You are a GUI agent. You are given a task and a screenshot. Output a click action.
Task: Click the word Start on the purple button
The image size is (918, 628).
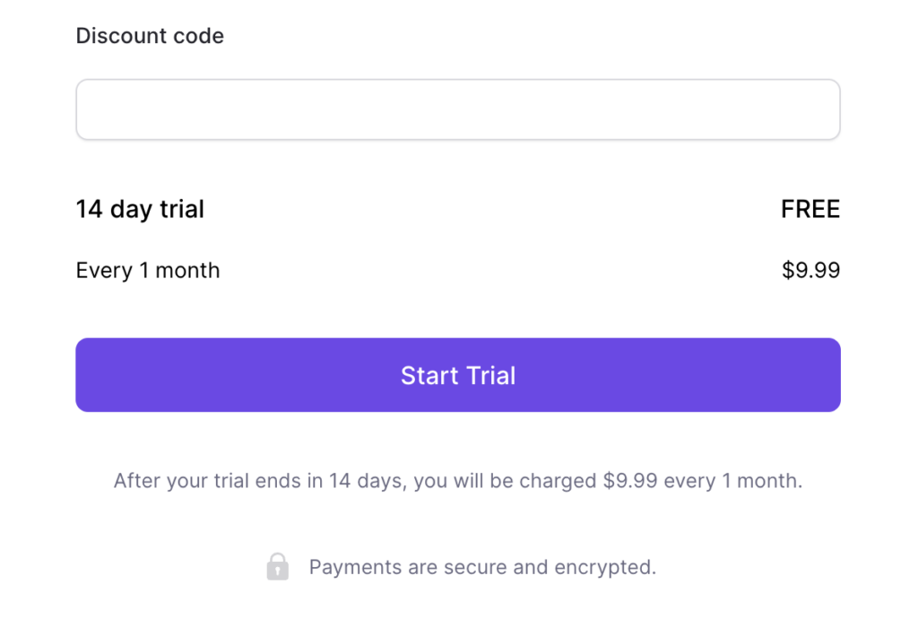click(429, 376)
